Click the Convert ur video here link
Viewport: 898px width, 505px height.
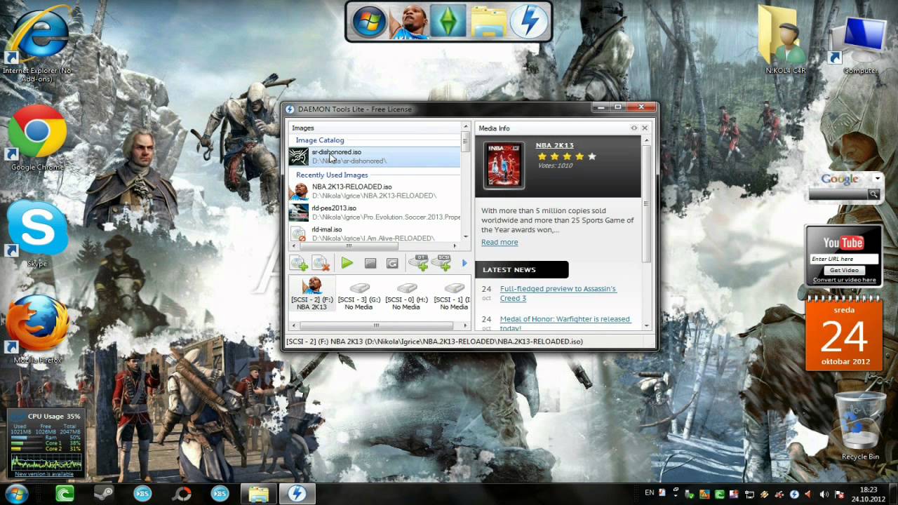point(844,280)
